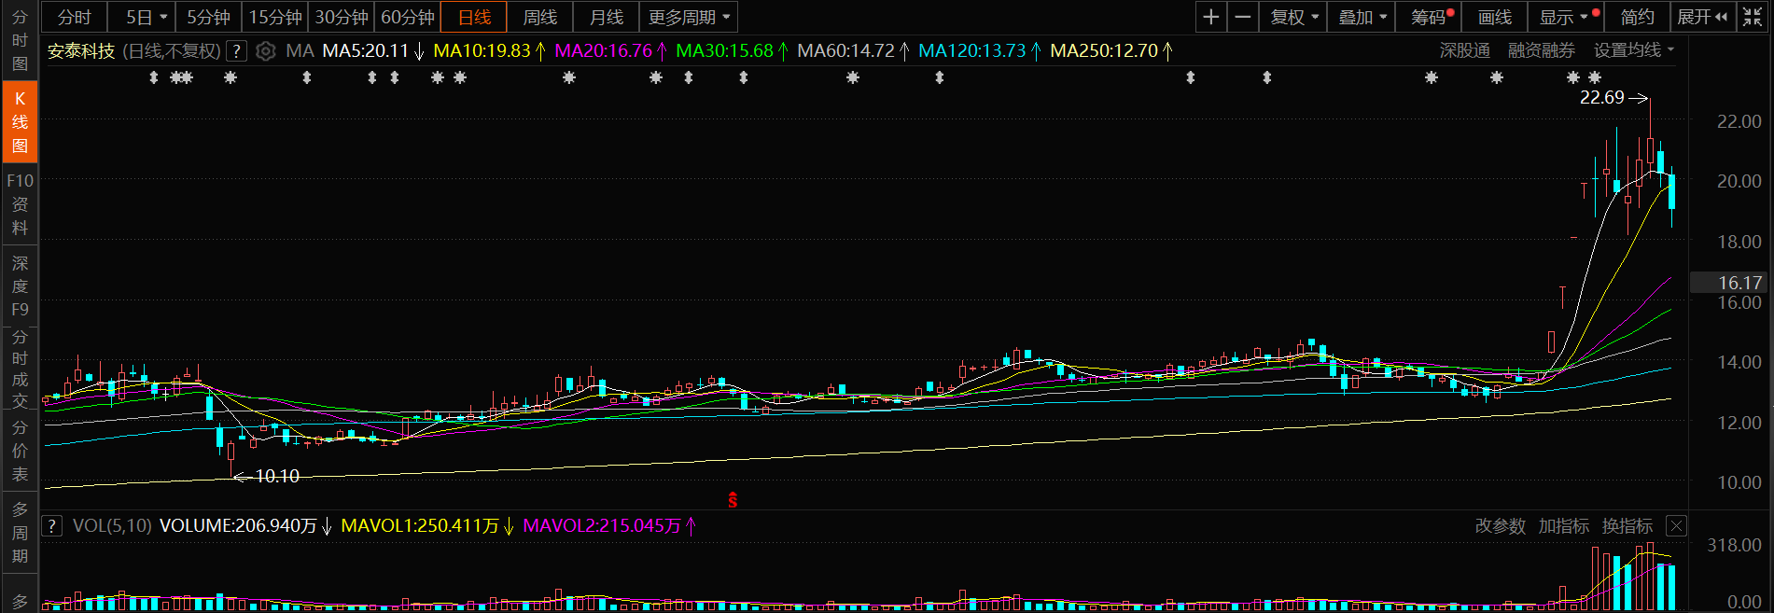Expand the 更多周期 dropdown
This screenshot has width=1774, height=613.
689,17
